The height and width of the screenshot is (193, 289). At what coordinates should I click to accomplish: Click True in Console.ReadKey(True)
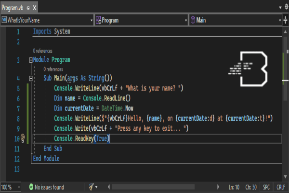pyautogui.click(x=102, y=138)
